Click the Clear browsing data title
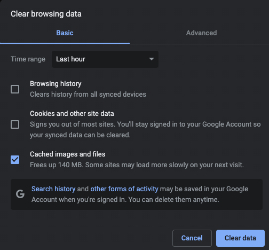The image size is (269, 250). point(46,14)
